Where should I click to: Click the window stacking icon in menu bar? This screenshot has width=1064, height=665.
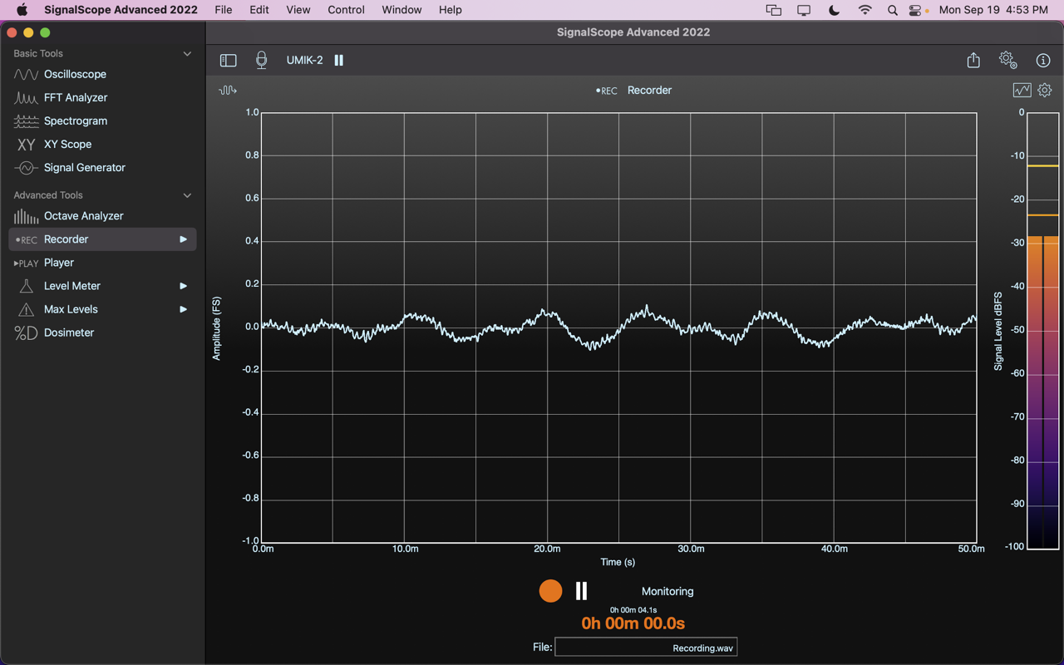click(x=774, y=10)
